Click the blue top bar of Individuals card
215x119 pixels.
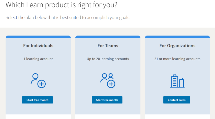38,37
